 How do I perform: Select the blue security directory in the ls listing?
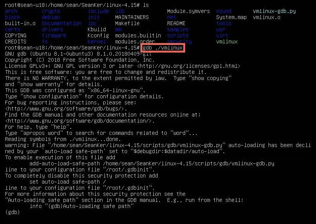pos(179,42)
